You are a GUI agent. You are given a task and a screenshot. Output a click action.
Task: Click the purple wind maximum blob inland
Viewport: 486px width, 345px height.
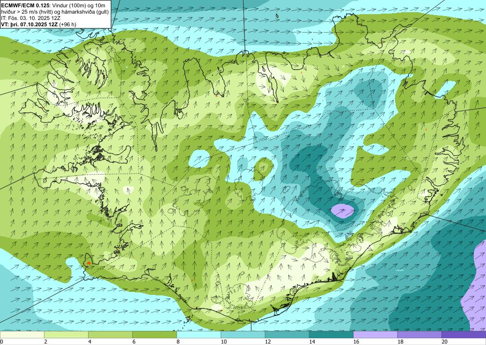343,211
